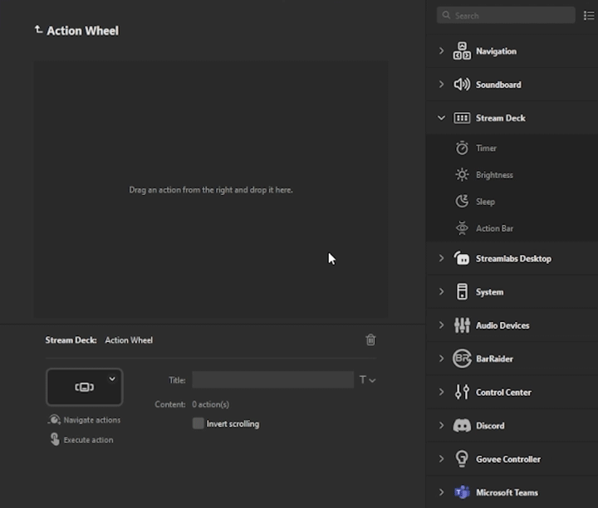Expand the Microsoft Teams category

tap(441, 492)
